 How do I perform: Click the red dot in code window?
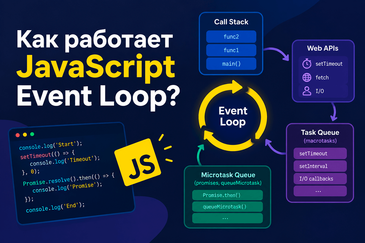(18, 135)
